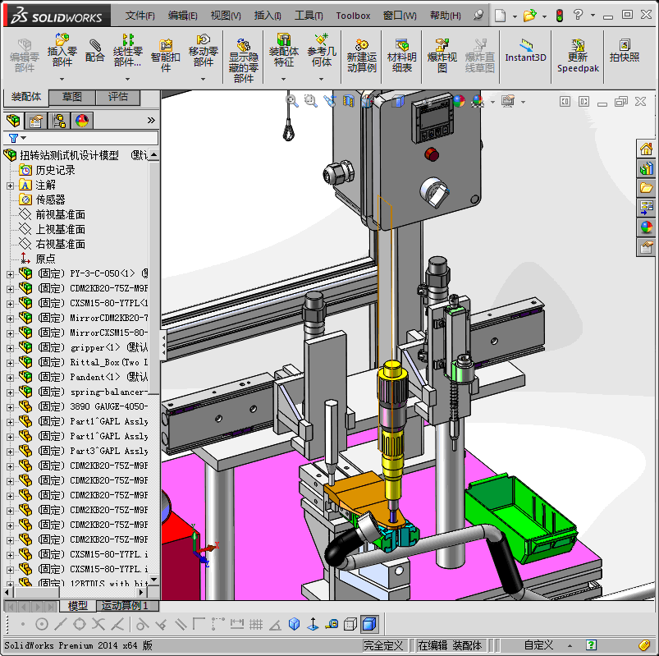Image resolution: width=659 pixels, height=656 pixels.
Task: Toggle the concentric circle snap icon
Action: point(42,624)
